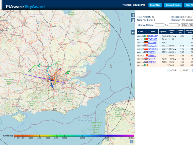Click the US flag beside SOO275
Viewport: 193px width, 145px height.
tap(146, 46)
